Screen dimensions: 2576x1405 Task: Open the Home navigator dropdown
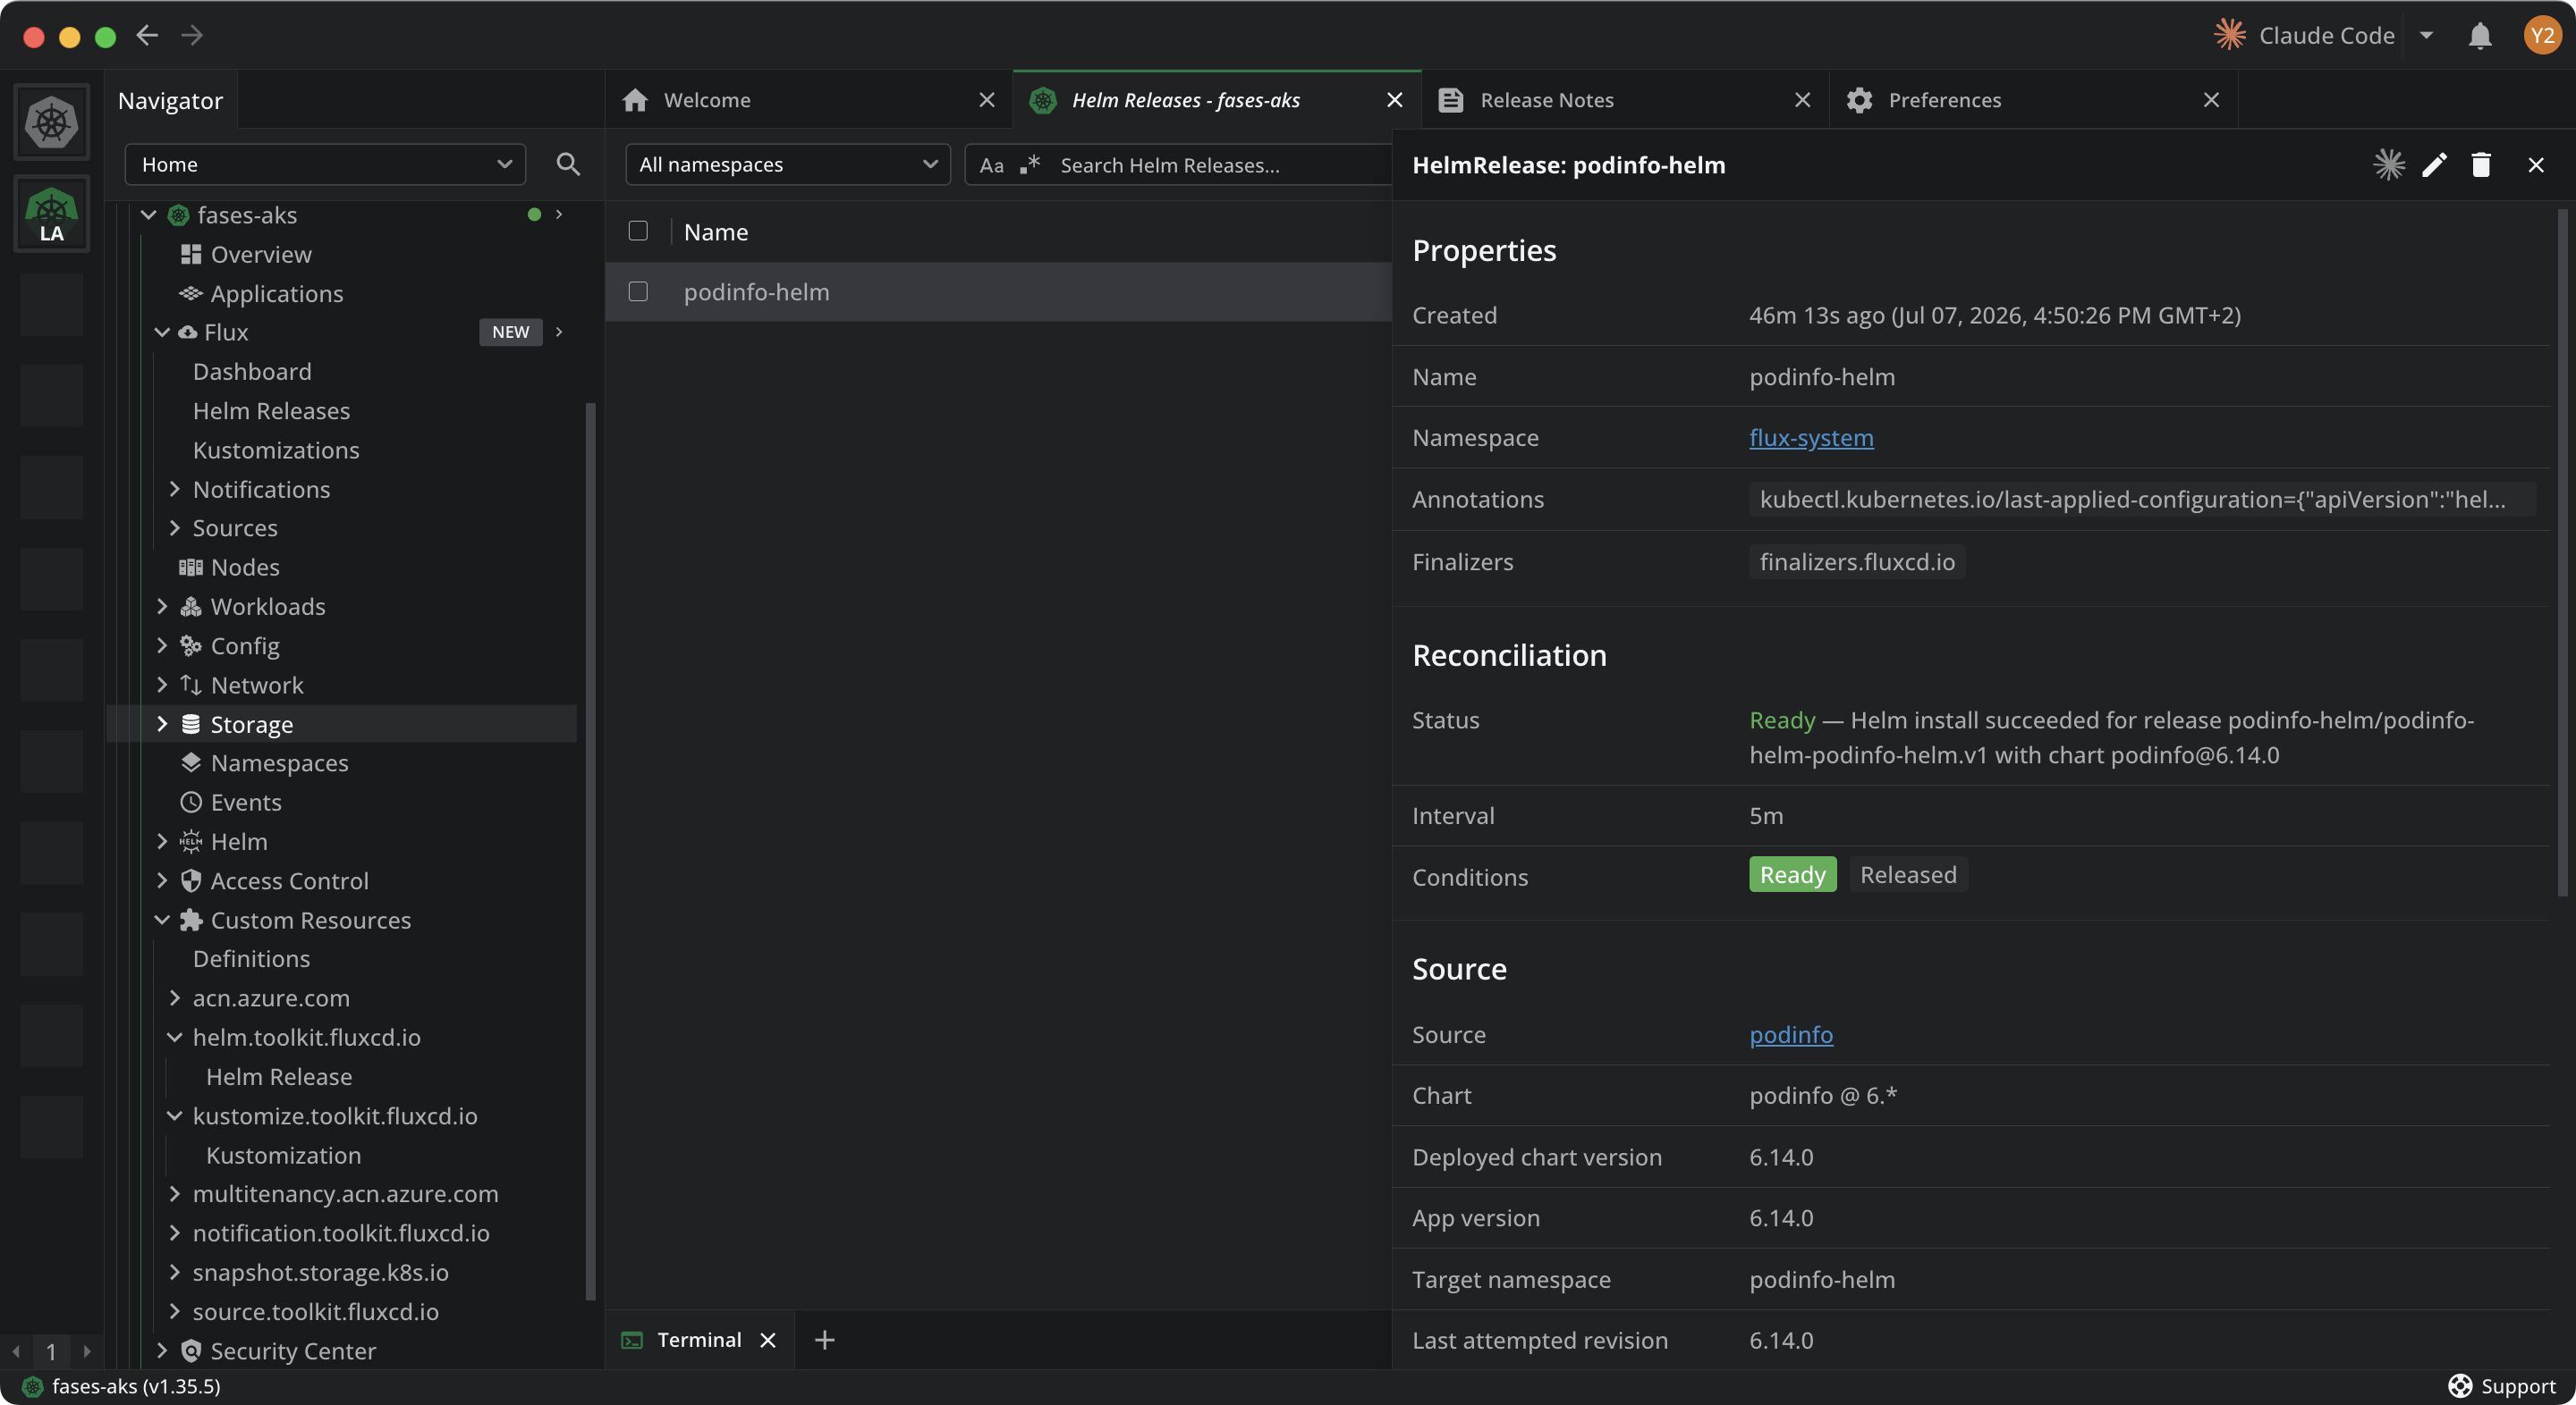[x=325, y=164]
